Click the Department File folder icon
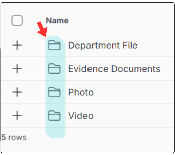This screenshot has height=155, width=175. [54, 45]
